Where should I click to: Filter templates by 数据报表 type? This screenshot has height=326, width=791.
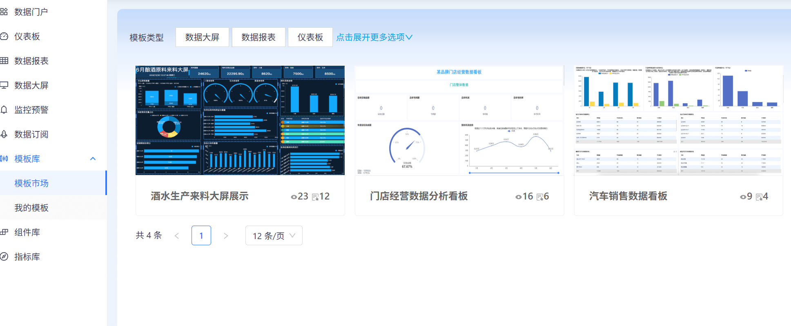pyautogui.click(x=258, y=37)
